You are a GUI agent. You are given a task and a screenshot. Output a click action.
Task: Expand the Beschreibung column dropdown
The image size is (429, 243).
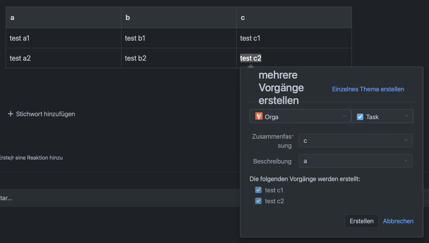pos(356,161)
